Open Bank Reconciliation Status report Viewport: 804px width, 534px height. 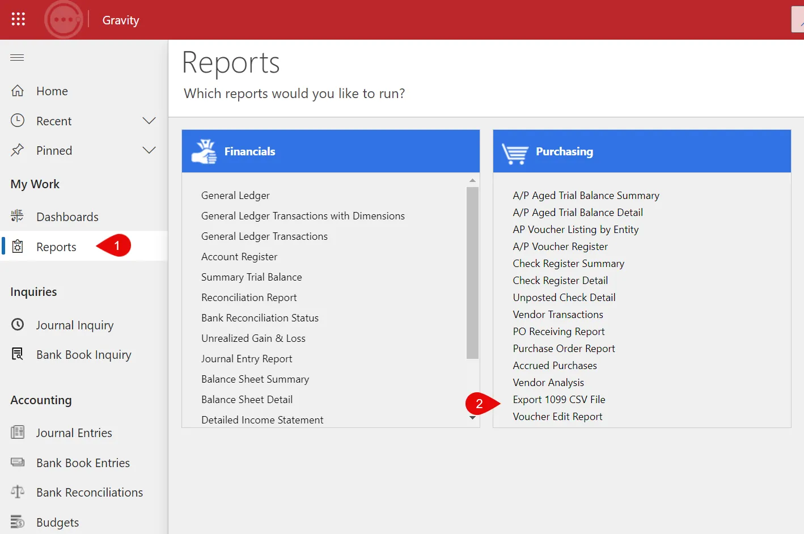coord(260,318)
